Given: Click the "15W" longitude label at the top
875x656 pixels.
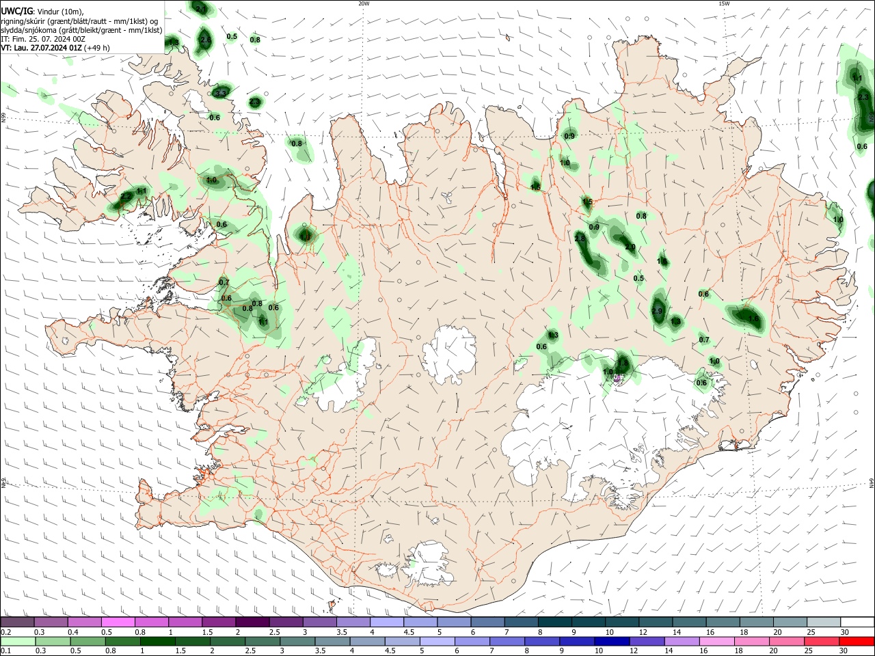Looking at the screenshot, I should click(x=724, y=3).
